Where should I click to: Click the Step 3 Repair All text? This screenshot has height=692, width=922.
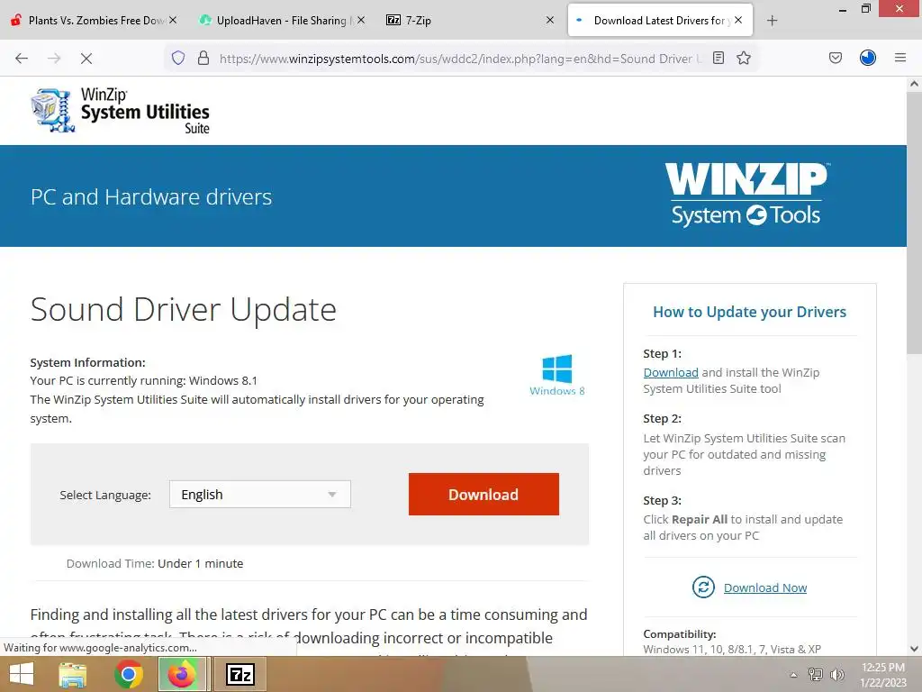pyautogui.click(x=743, y=527)
